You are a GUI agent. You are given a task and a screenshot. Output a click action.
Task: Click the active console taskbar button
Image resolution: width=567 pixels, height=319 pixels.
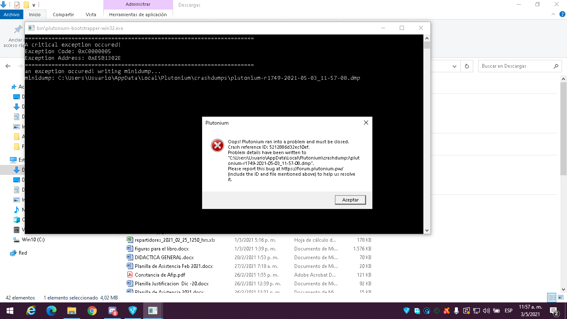click(153, 311)
